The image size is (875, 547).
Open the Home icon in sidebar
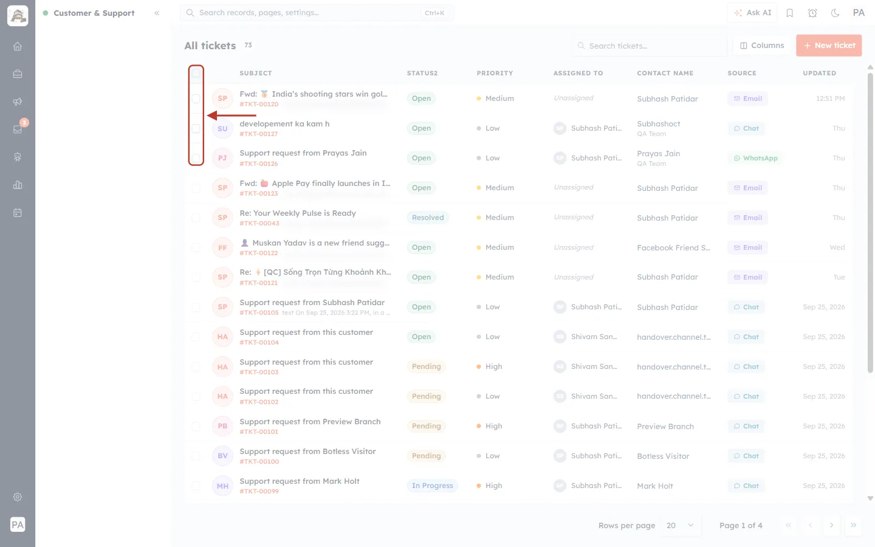coord(18,46)
